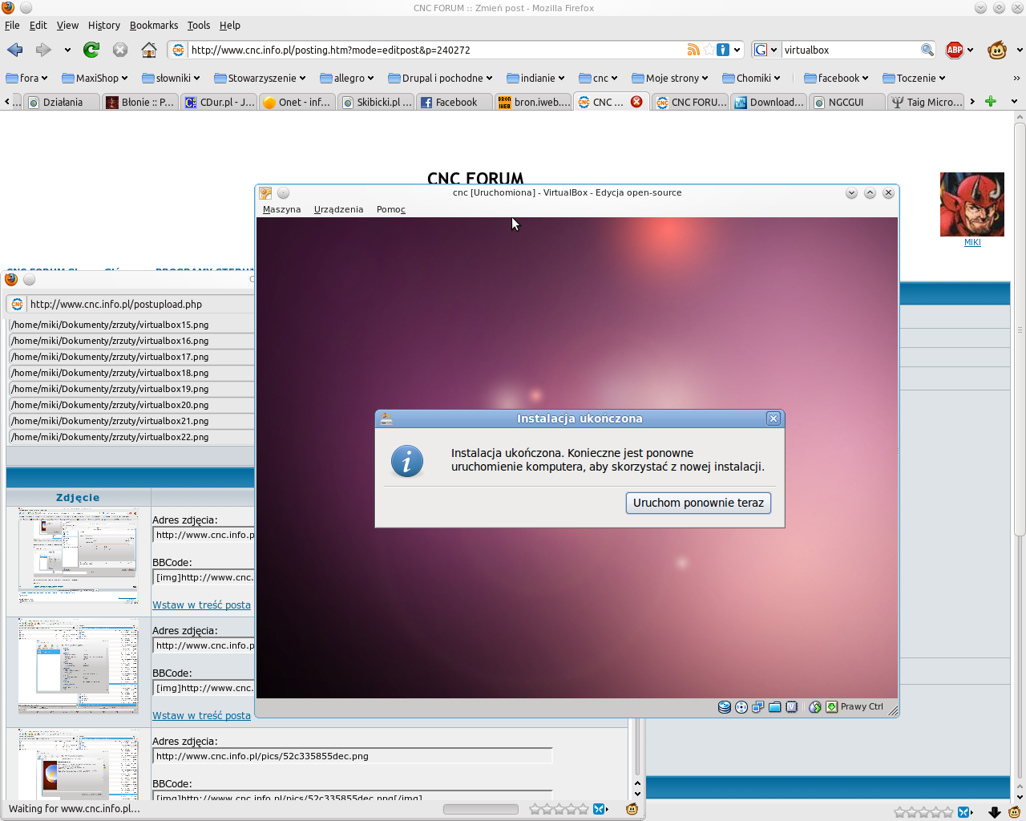Click the Greasemonkey monkey icon in toolbar

[997, 50]
